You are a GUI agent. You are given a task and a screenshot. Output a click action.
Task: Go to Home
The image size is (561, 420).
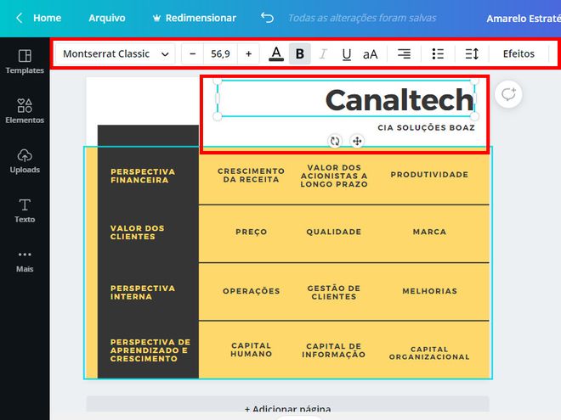tap(47, 18)
